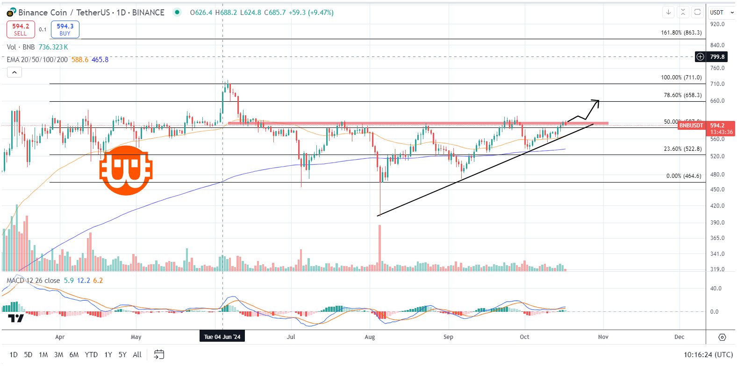This screenshot has height=366, width=737.
Task: Click the 23.60% (522.8) Fibonacci label
Action: coord(683,149)
